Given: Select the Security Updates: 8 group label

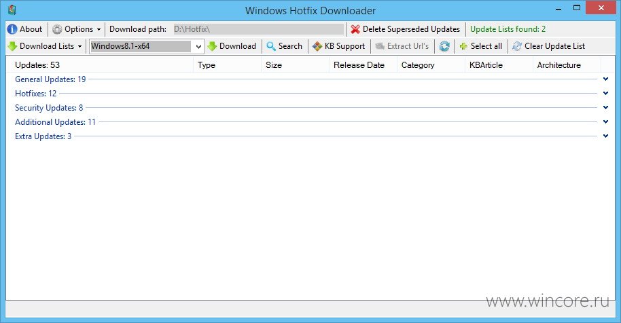Looking at the screenshot, I should click(x=49, y=107).
